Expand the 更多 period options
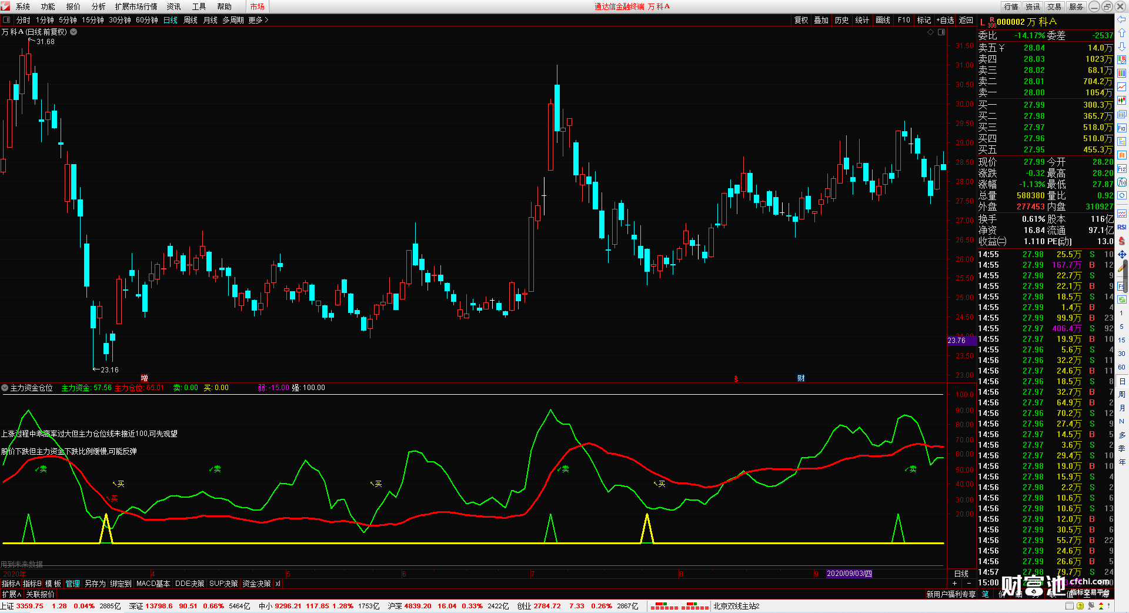1129x613 pixels. pyautogui.click(x=258, y=20)
